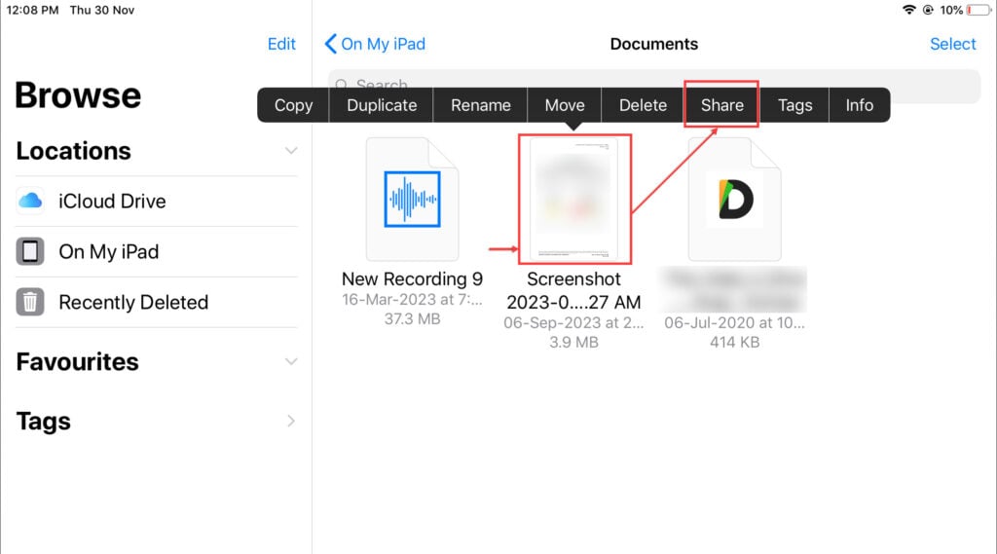
Task: Click the 16-Mar-2023 date text
Action: [x=412, y=300]
